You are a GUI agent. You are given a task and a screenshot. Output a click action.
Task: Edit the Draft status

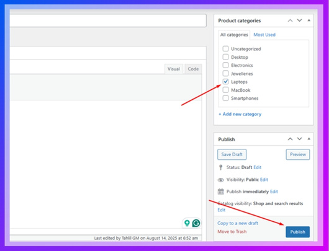click(258, 167)
